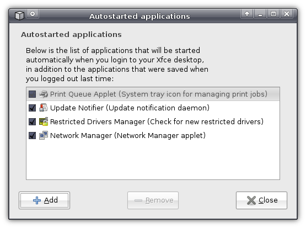Click the printer icon for Print Queue Applet

tap(44, 94)
